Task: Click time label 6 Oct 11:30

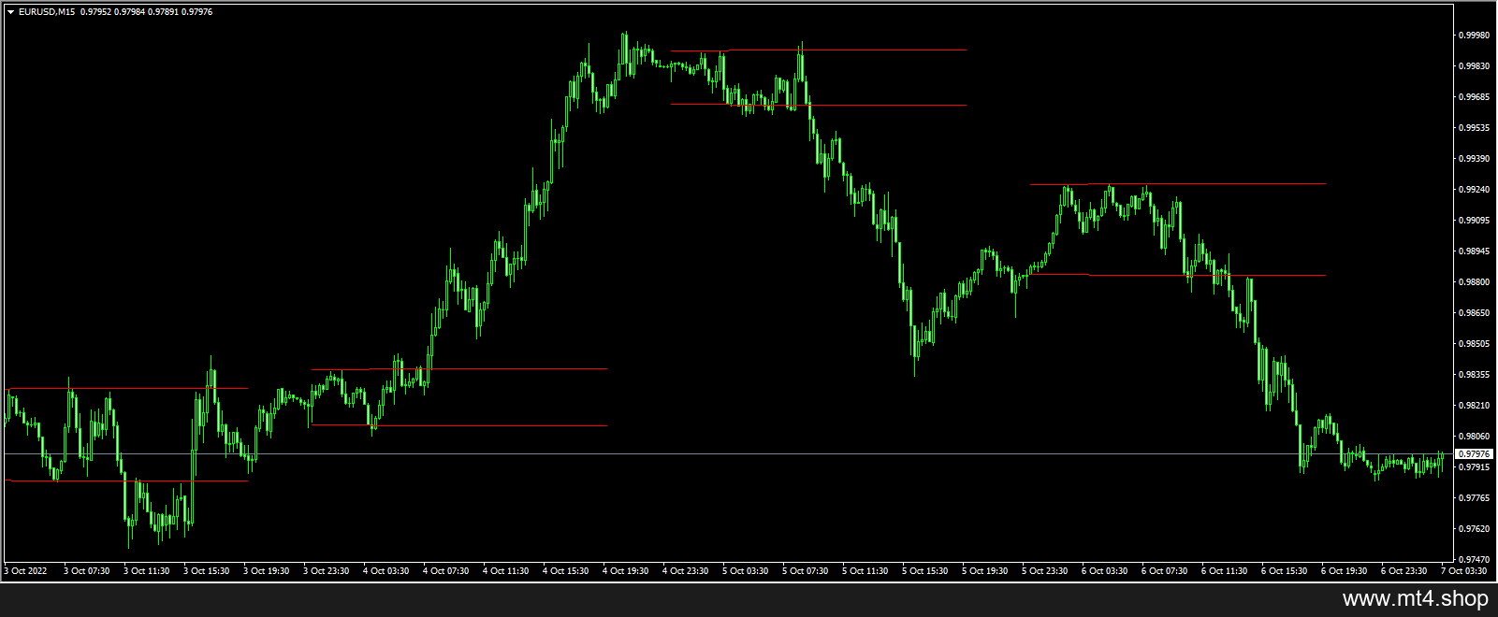Action: pyautogui.click(x=1225, y=571)
